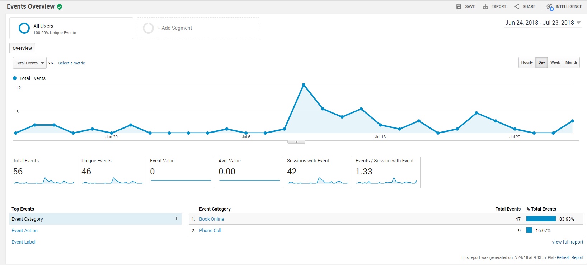The width and height of the screenshot is (587, 265).
Task: Switch chart granularity to Week
Action: pos(555,62)
